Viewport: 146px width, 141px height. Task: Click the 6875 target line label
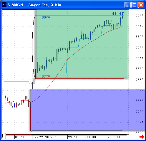click(46, 17)
